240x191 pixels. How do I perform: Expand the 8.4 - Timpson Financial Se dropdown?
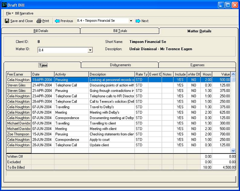pos(131,21)
